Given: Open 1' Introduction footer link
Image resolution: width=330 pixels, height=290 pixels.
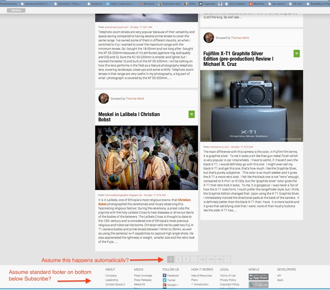Looking at the screenshot, I should pos(200,284).
